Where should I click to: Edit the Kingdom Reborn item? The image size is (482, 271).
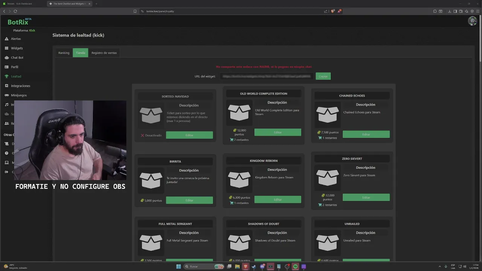click(x=278, y=199)
